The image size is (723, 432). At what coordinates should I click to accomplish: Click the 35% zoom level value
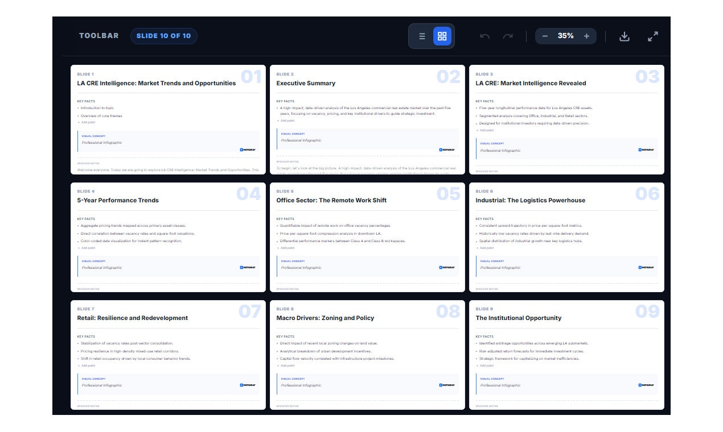[565, 36]
